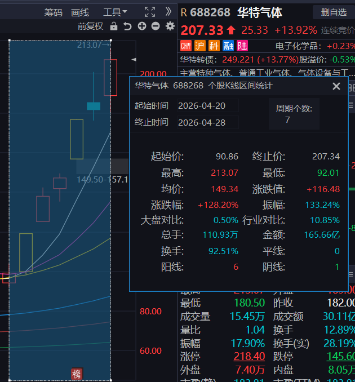Click the 换手 value 92.51% in dialog

click(x=223, y=251)
